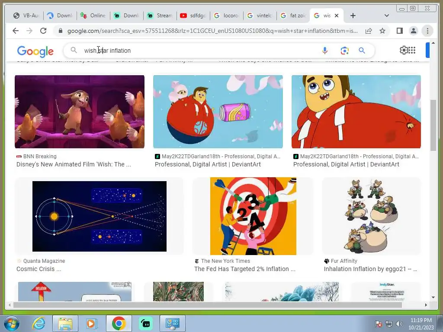Click the horizontal scrollbar right arrow
The image size is (443, 332).
[x=426, y=305]
